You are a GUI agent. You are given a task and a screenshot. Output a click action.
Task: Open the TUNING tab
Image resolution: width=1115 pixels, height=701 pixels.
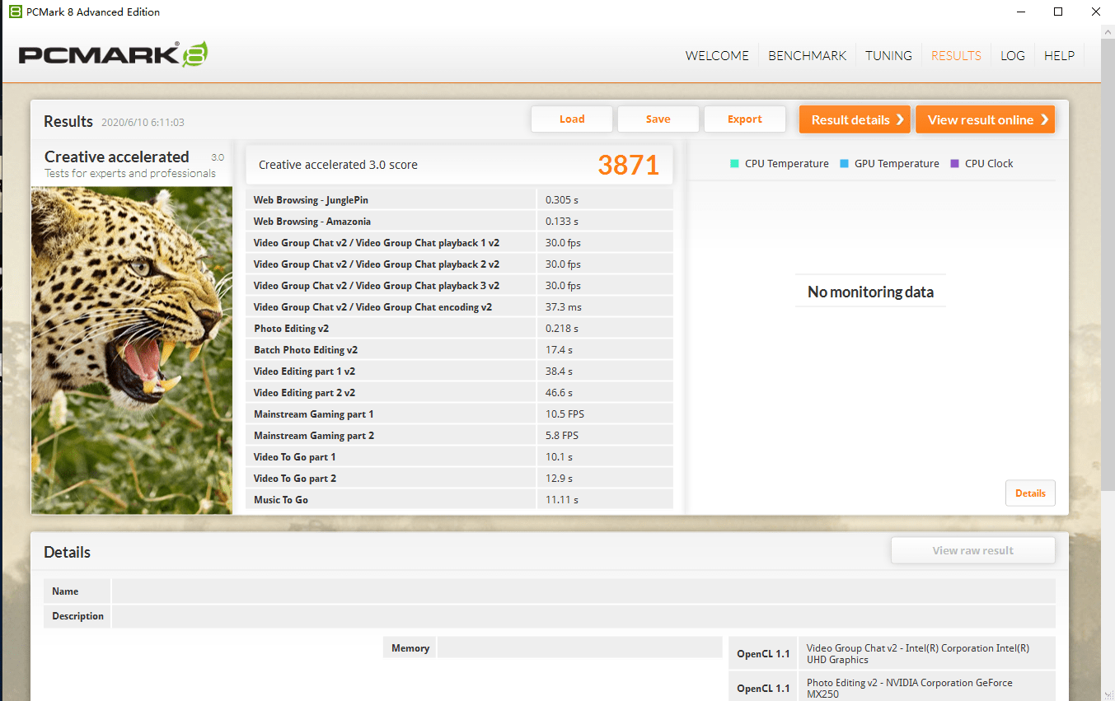click(x=888, y=55)
